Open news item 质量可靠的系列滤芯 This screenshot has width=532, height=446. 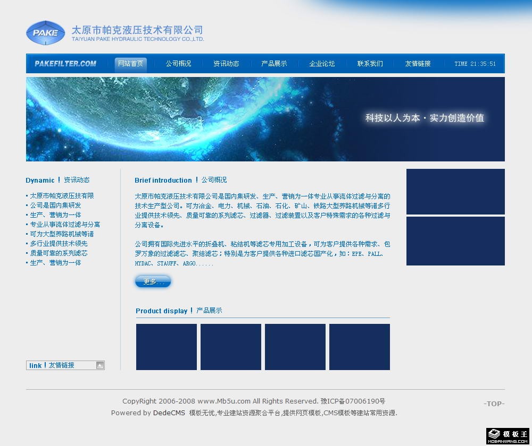(x=59, y=253)
